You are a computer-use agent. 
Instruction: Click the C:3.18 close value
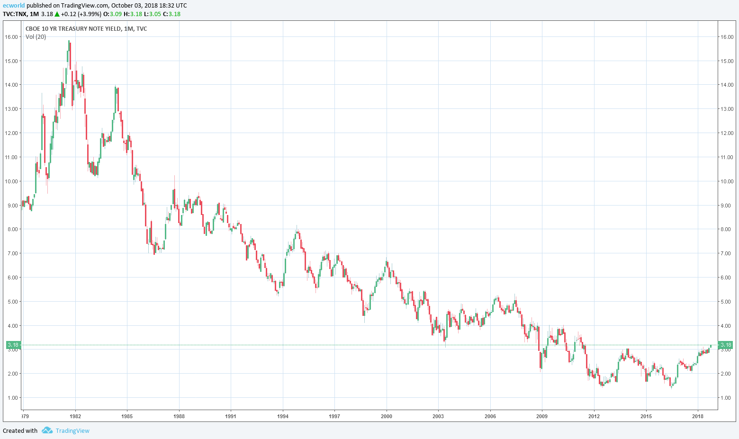171,14
